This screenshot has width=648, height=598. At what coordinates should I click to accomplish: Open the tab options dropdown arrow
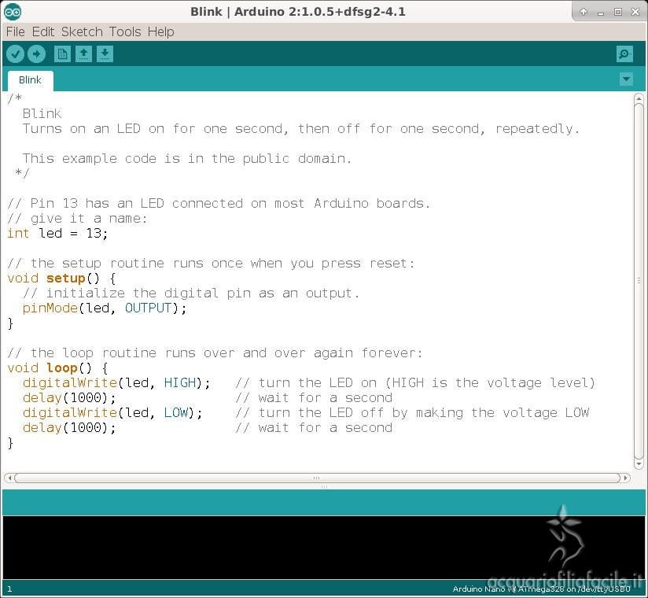(x=626, y=79)
